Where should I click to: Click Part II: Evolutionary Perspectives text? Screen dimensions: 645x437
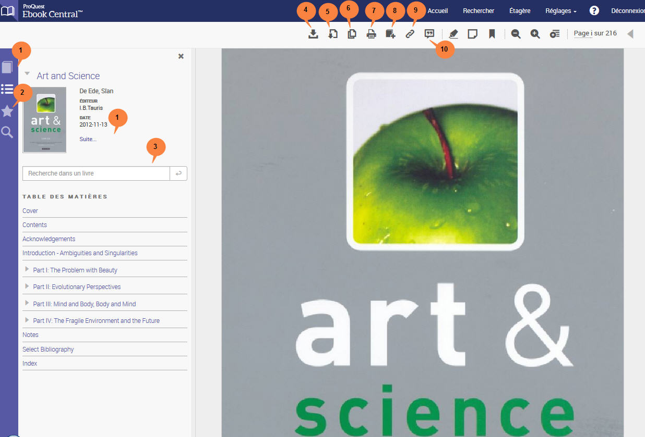click(77, 287)
